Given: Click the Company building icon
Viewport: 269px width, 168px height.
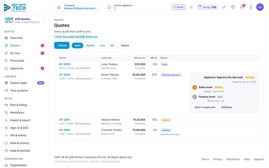Looking at the screenshot, I should click(x=59, y=7).
